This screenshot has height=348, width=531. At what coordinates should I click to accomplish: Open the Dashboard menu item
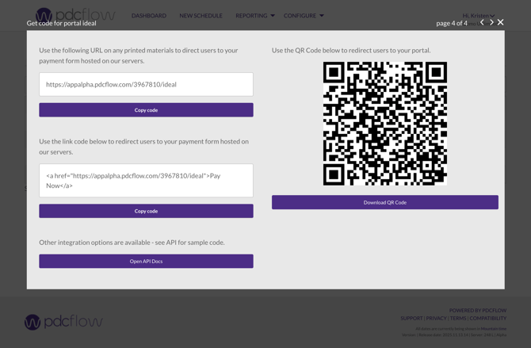(x=149, y=16)
